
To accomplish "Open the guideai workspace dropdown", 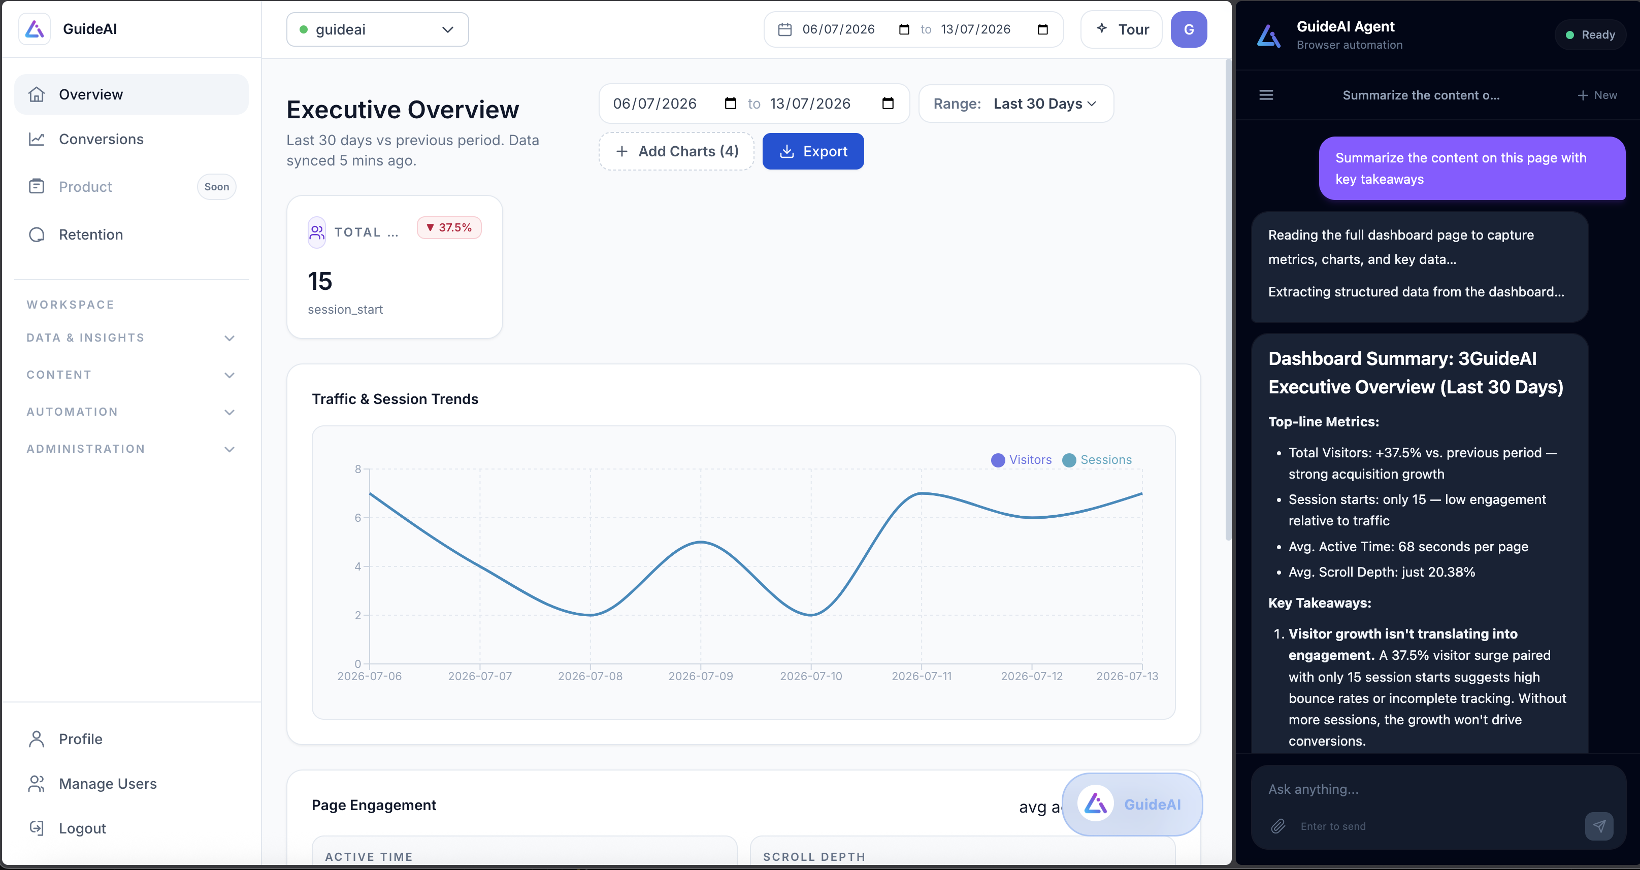I will click(x=378, y=29).
